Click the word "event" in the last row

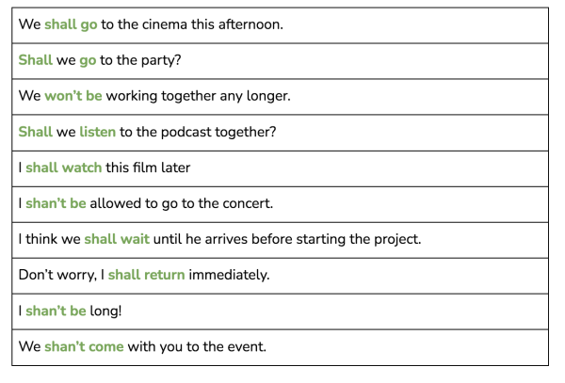[x=243, y=346]
